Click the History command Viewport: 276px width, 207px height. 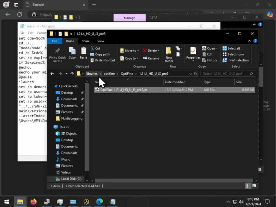click(x=209, y=60)
